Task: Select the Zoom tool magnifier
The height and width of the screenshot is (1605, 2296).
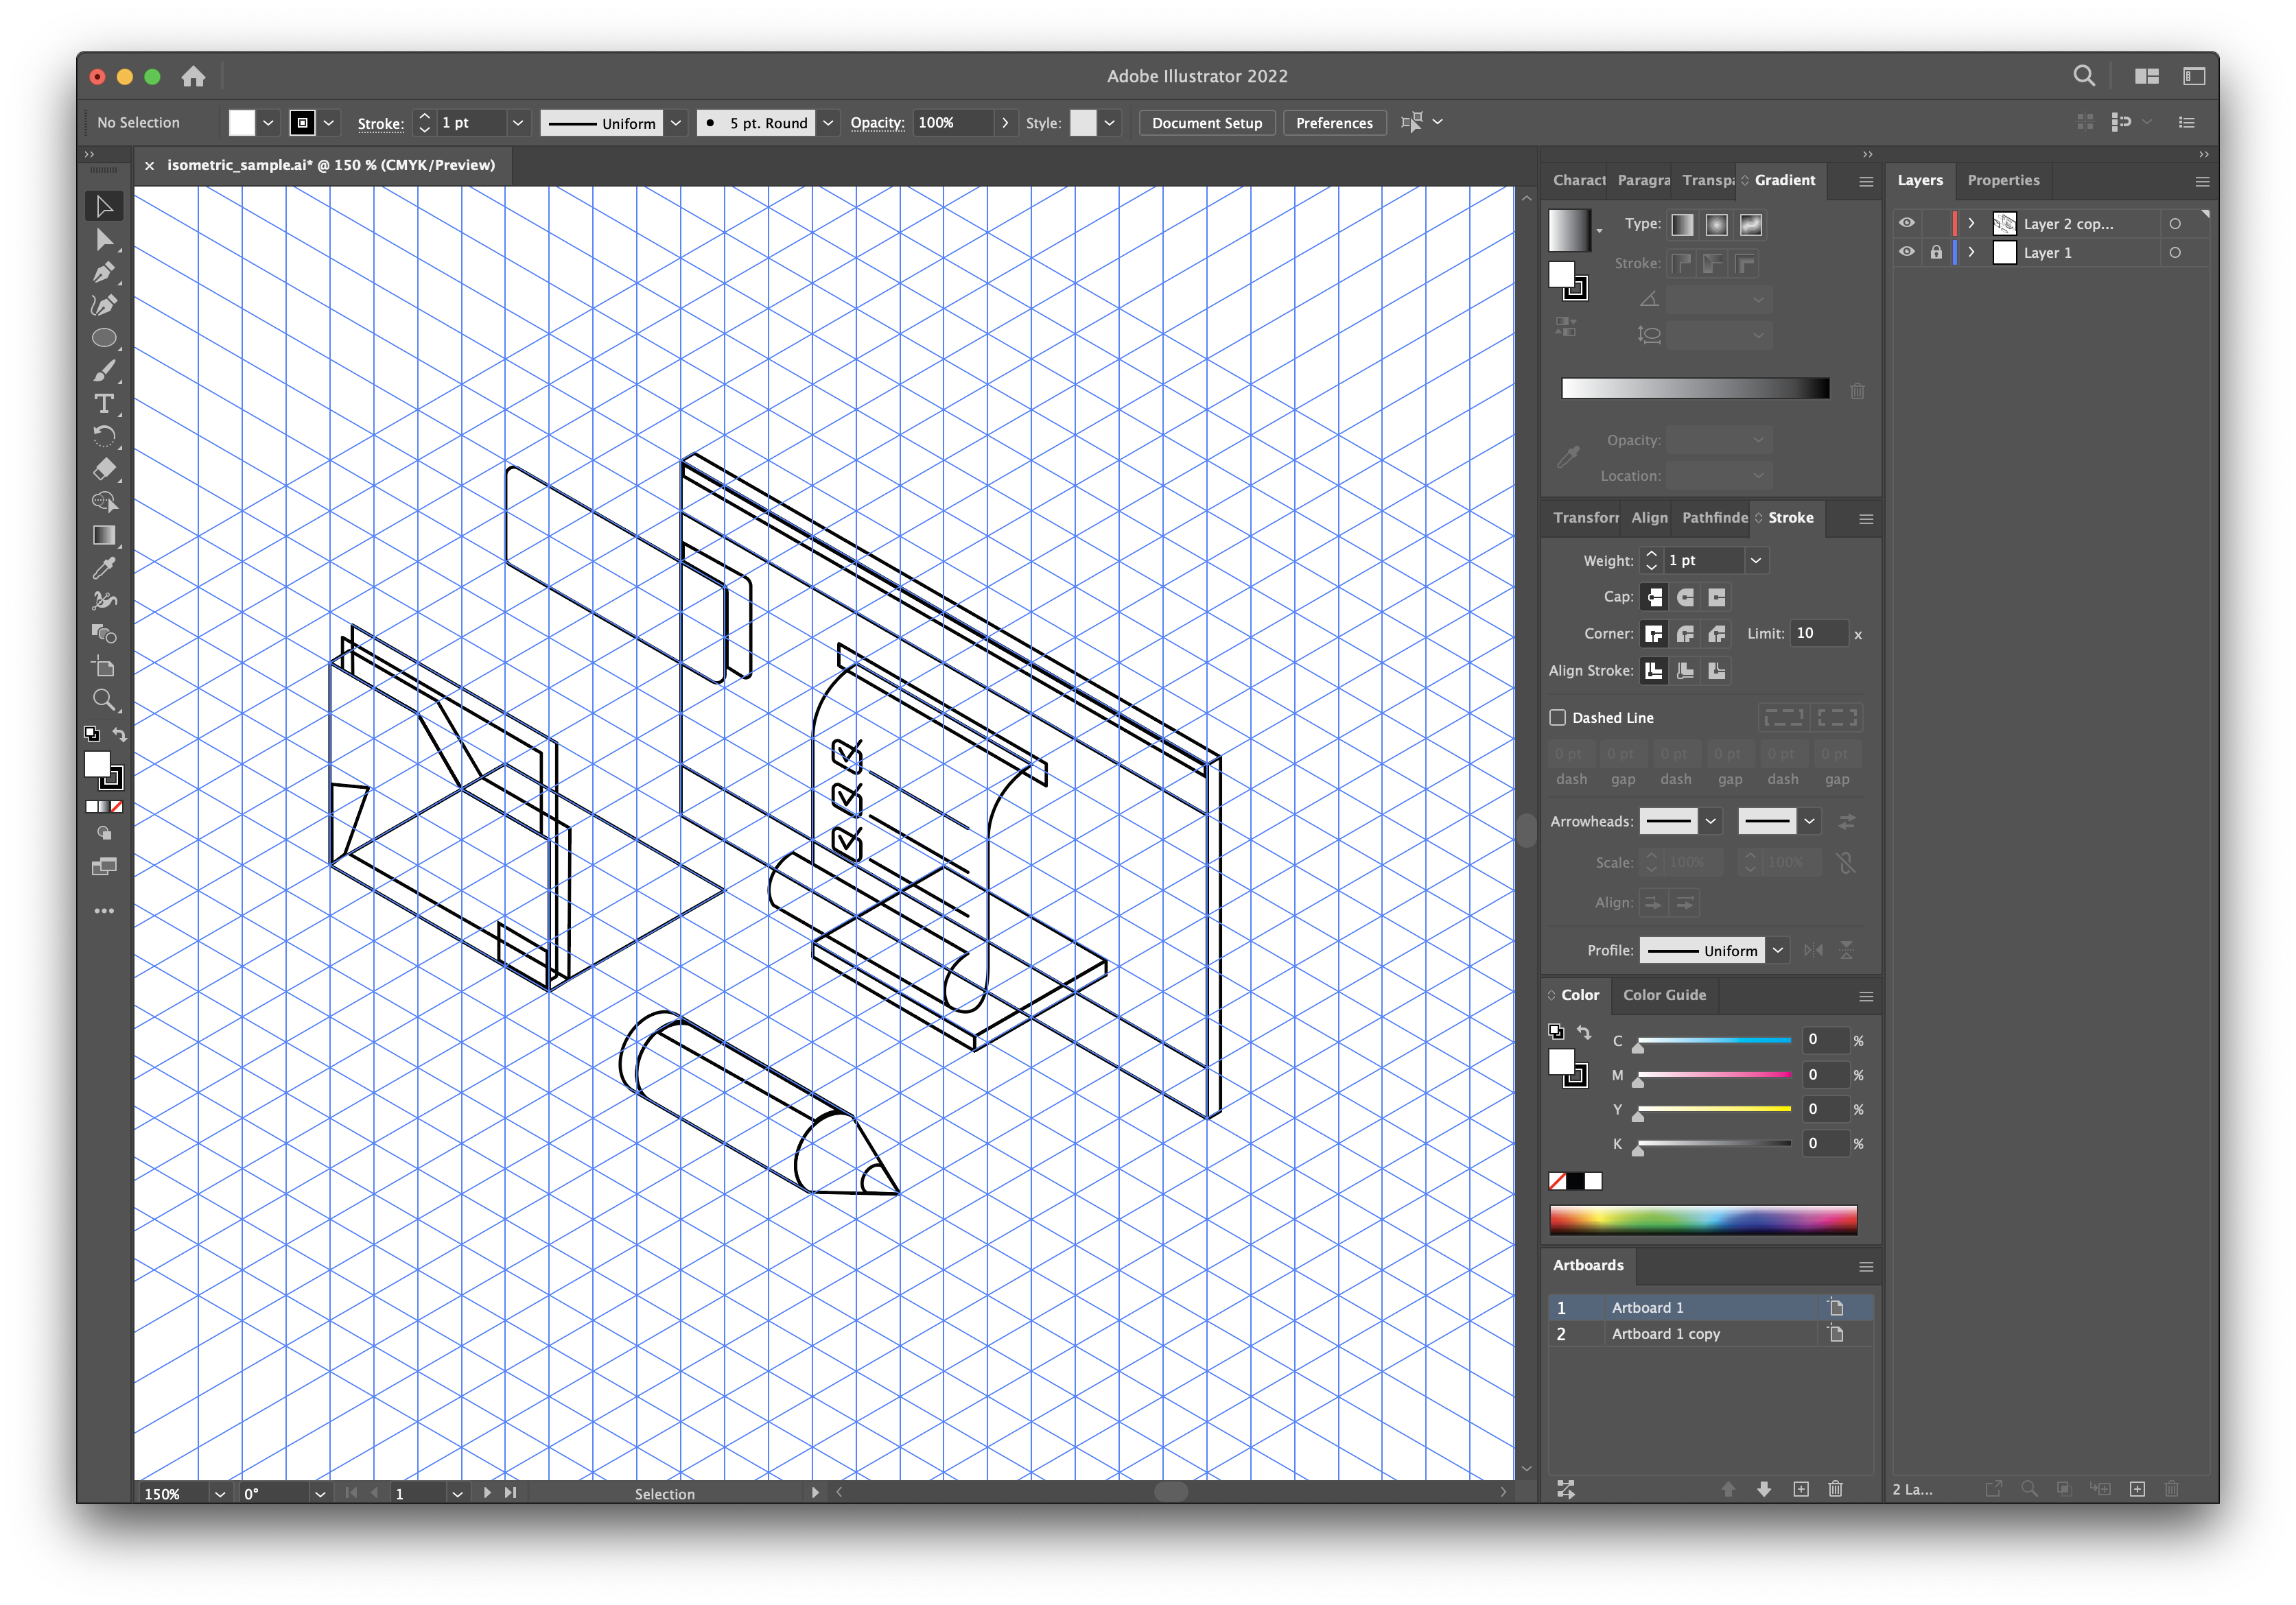Action: (x=104, y=700)
